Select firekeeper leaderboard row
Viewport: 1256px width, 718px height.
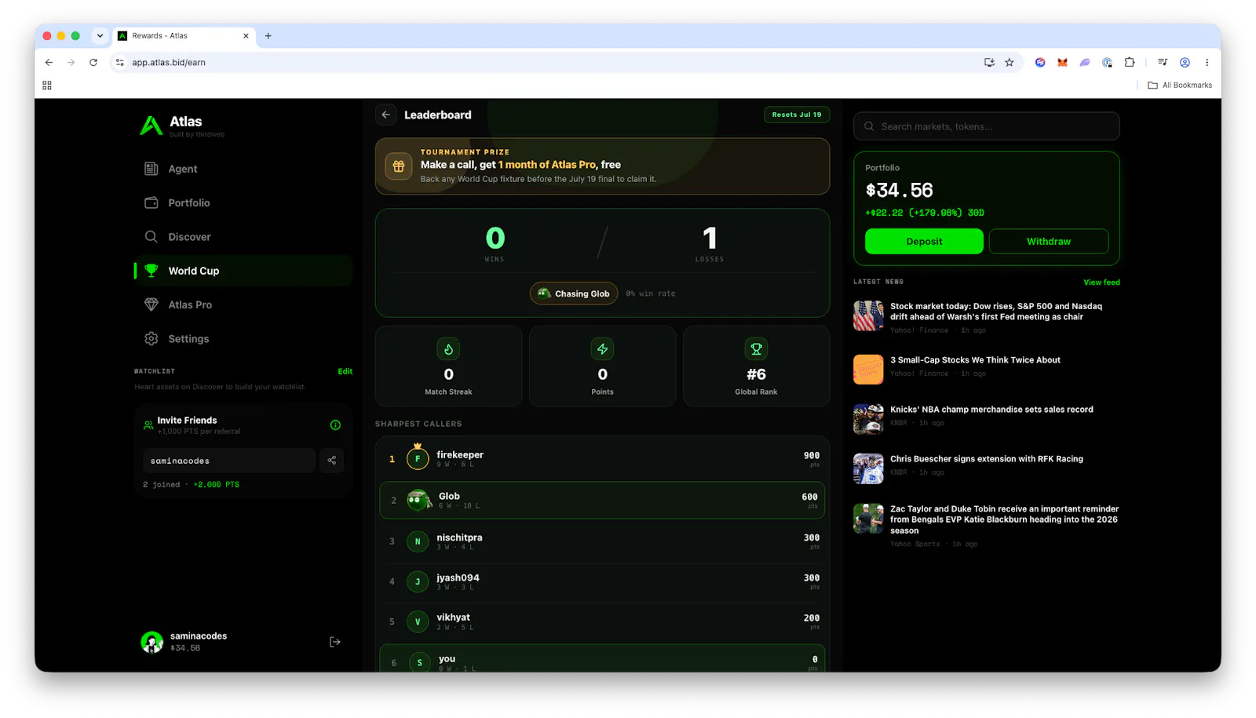pos(602,458)
